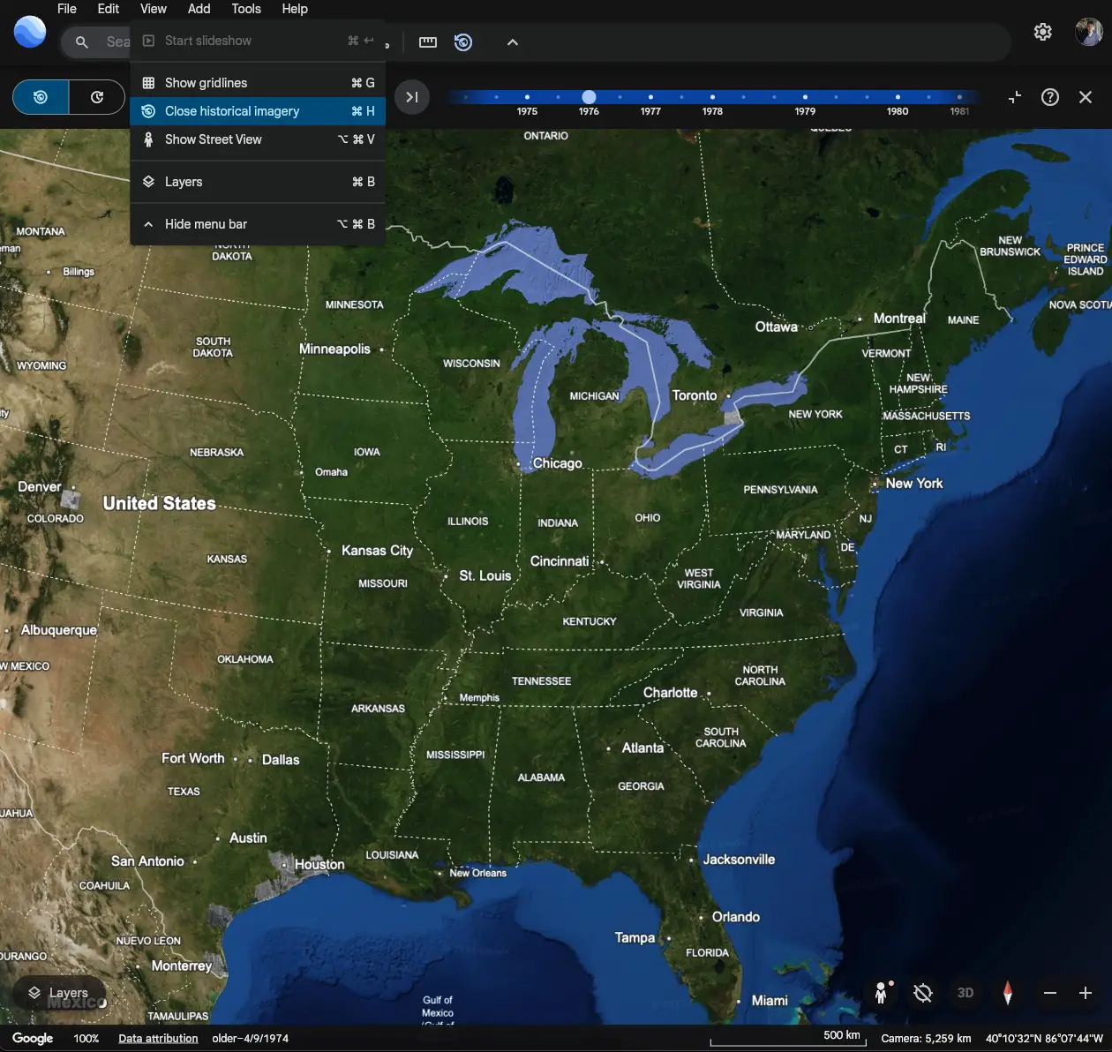Switch map to 3D view
Screen dimensions: 1112x1052
[965, 993]
